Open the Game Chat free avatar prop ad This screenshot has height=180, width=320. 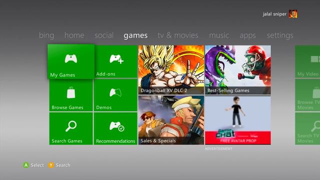(x=238, y=120)
